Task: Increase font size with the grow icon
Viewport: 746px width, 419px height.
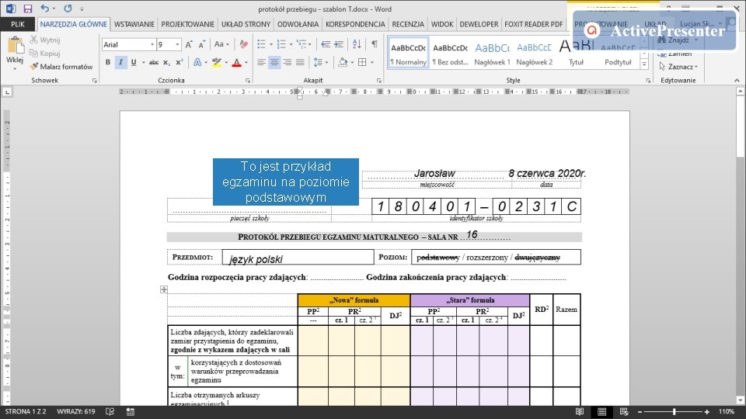Action: 189,45
